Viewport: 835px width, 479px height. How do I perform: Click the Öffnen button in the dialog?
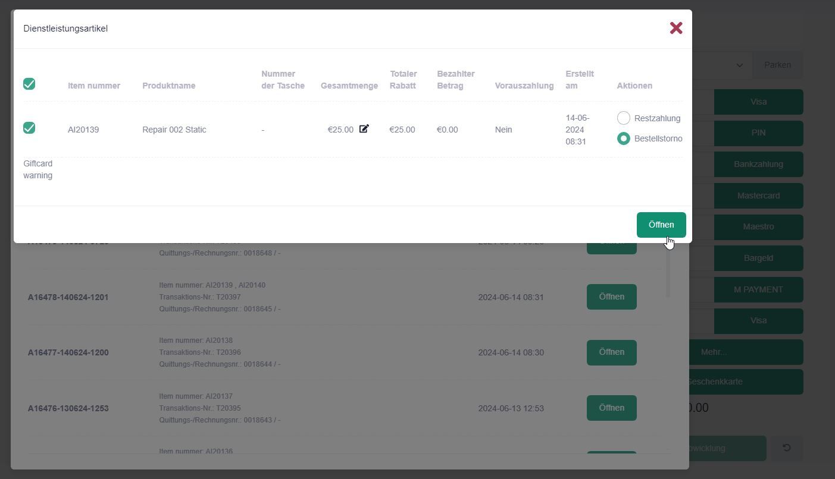coord(661,225)
